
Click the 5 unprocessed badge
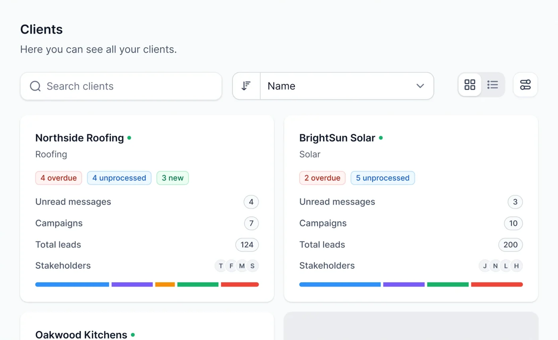pyautogui.click(x=383, y=178)
